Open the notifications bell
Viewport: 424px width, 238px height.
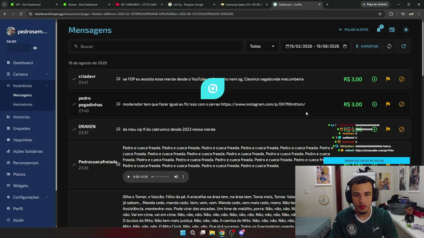[379, 30]
